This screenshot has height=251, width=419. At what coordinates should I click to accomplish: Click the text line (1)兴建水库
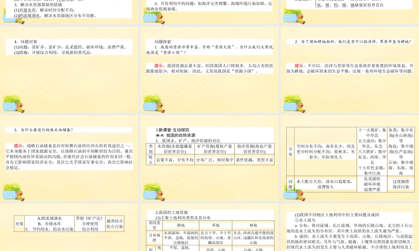(x=45, y=10)
